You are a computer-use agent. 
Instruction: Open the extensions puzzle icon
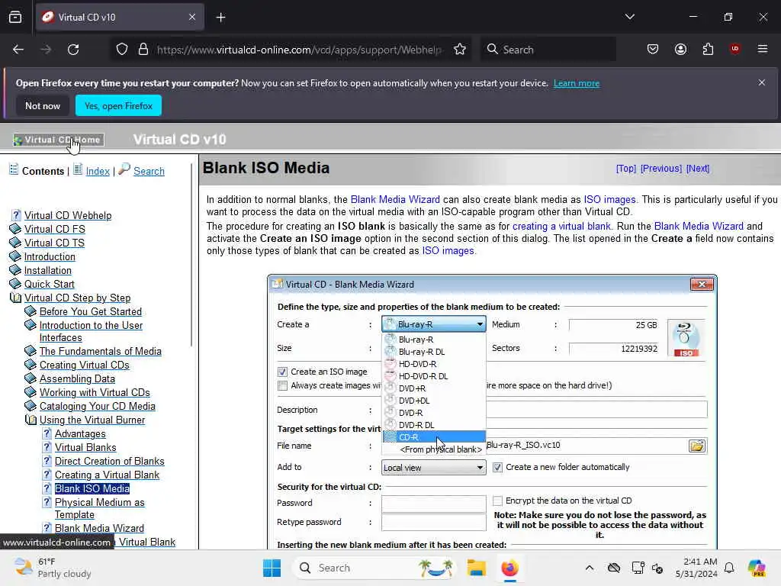coord(708,50)
